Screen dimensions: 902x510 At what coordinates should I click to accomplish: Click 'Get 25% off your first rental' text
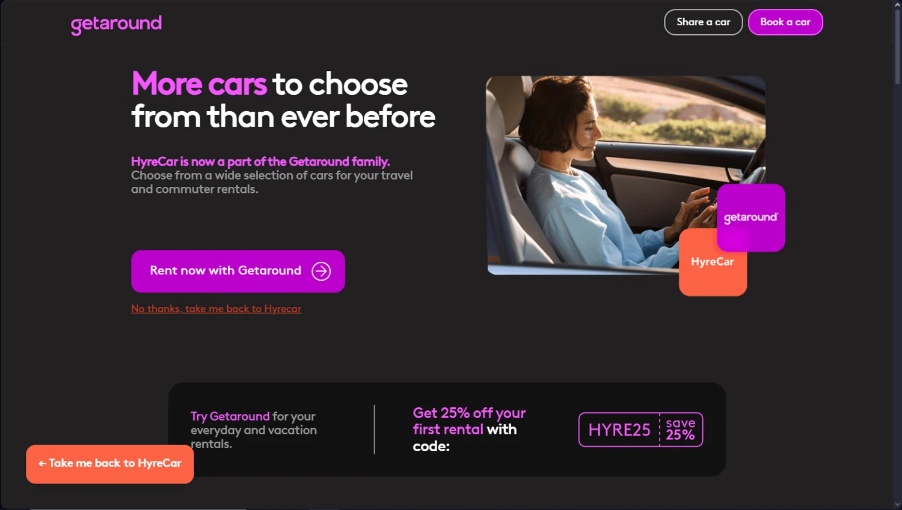[x=469, y=421]
